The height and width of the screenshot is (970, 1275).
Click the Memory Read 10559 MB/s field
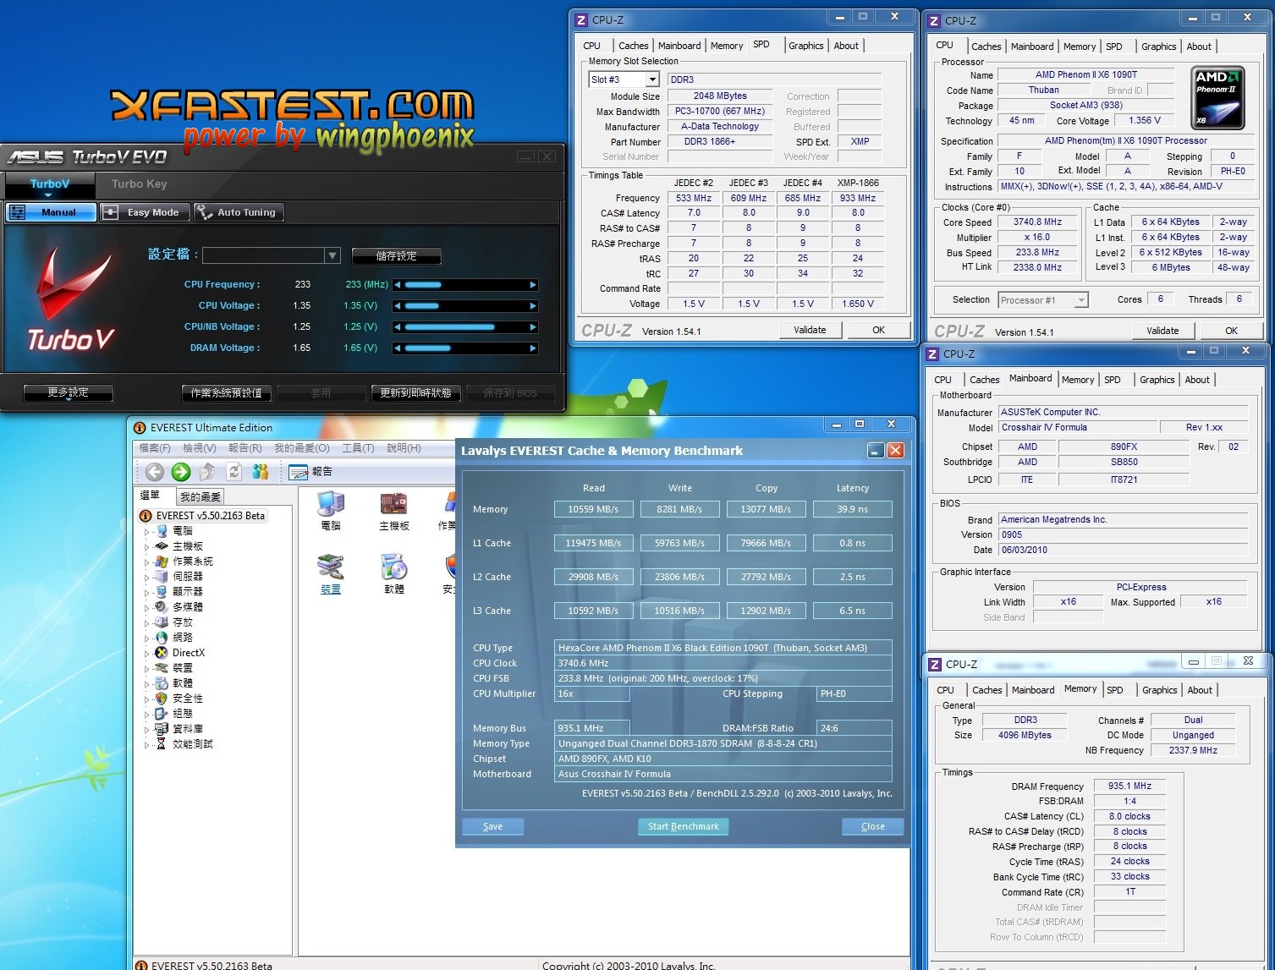[593, 509]
